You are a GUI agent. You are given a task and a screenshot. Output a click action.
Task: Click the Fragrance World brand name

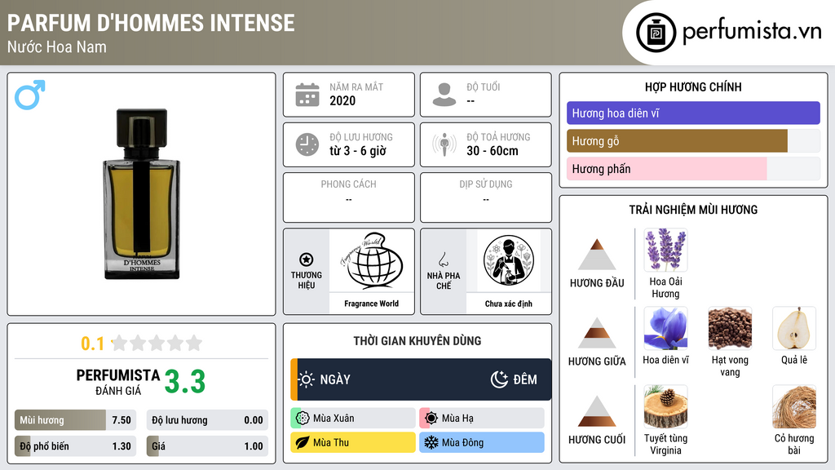click(371, 304)
